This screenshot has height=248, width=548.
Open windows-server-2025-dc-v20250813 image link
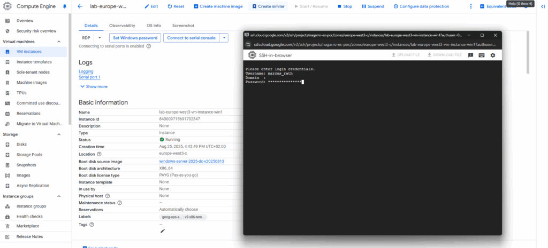tap(192, 161)
